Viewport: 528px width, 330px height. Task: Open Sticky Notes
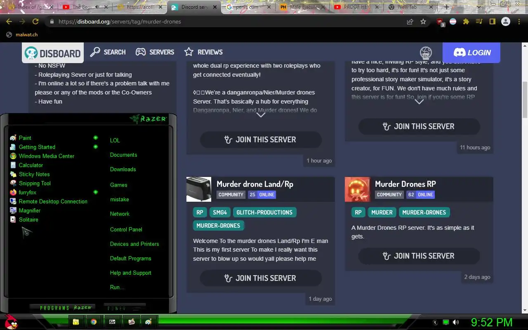pyautogui.click(x=34, y=174)
